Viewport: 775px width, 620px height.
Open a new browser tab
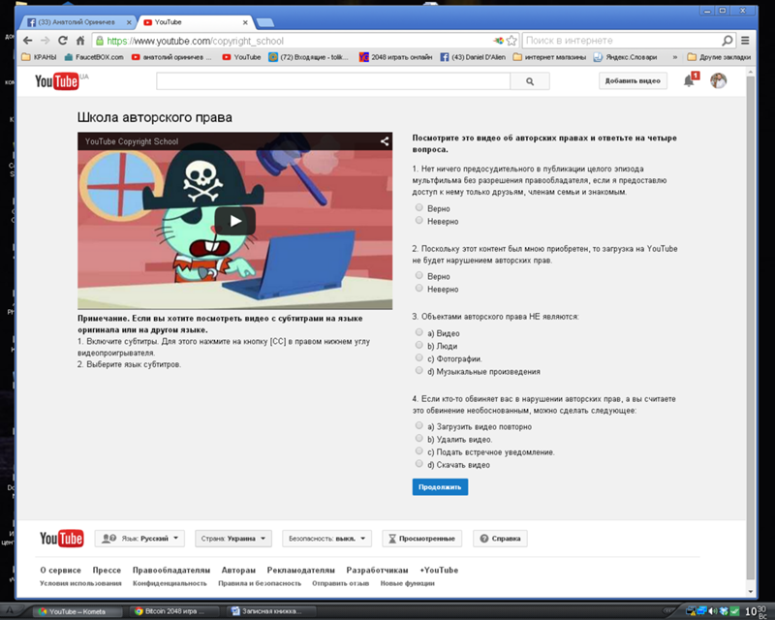264,22
